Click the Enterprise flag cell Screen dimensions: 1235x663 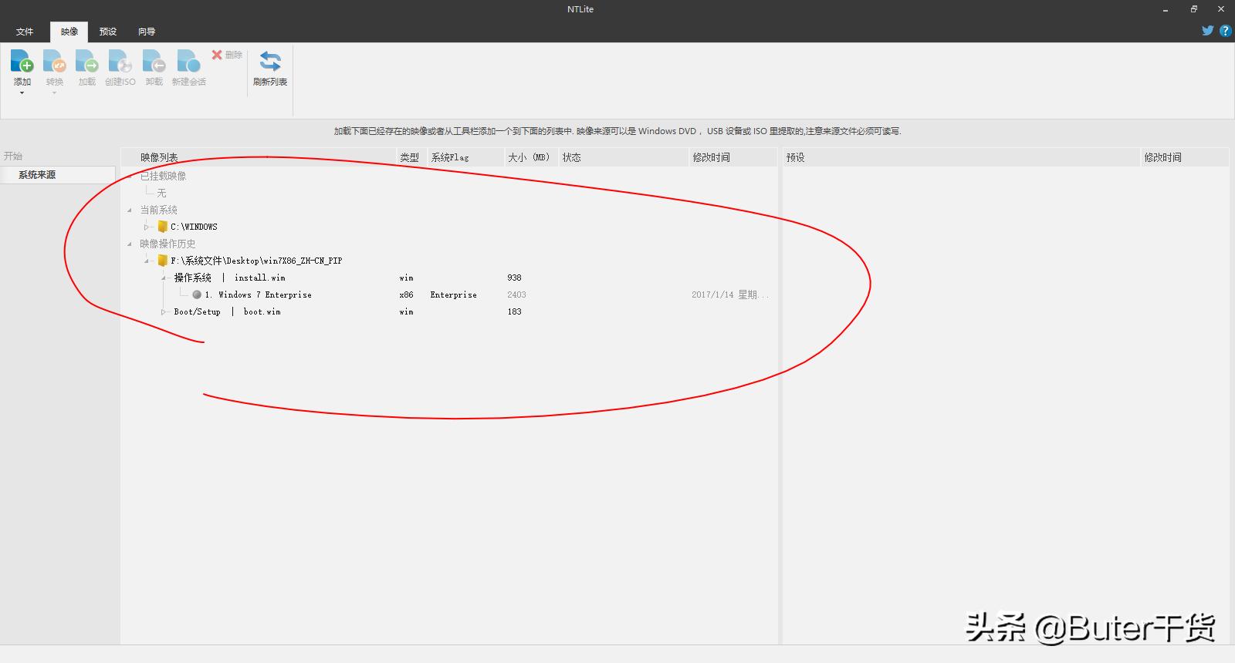[x=453, y=294]
